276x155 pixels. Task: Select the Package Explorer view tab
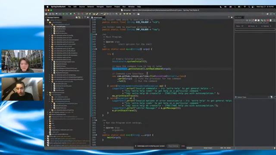[53, 17]
